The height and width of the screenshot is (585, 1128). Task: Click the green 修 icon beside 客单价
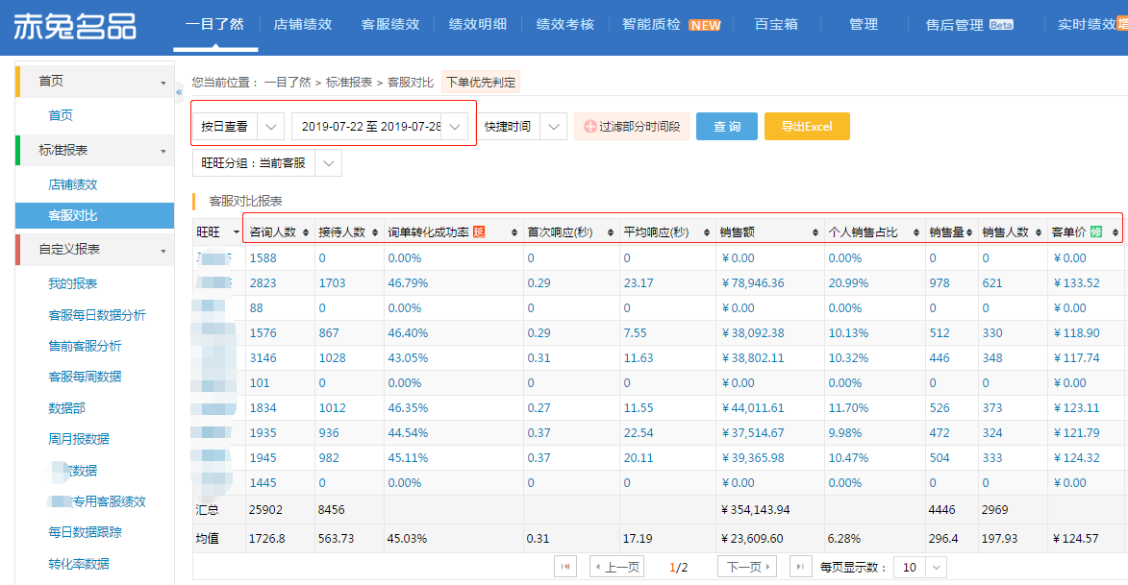1096,232
